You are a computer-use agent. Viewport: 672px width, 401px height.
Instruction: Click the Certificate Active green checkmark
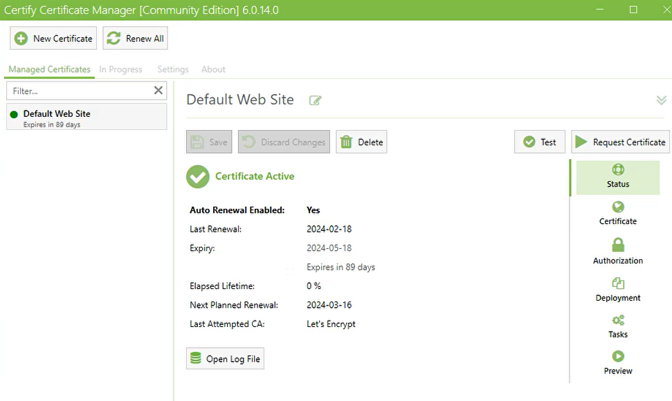coord(197,176)
